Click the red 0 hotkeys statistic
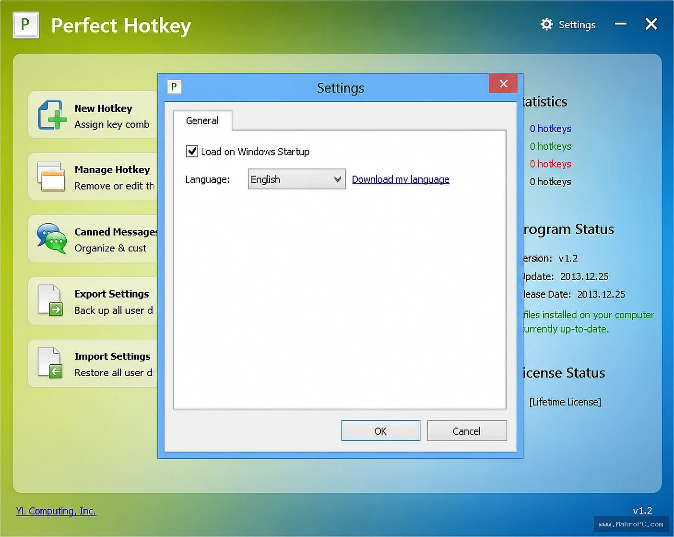674x537 pixels. point(550,164)
